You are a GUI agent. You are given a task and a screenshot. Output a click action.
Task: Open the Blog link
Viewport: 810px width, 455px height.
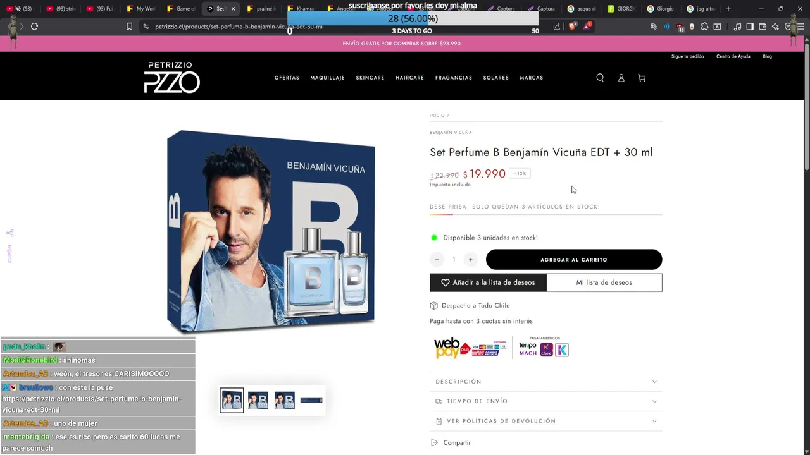pyautogui.click(x=767, y=56)
